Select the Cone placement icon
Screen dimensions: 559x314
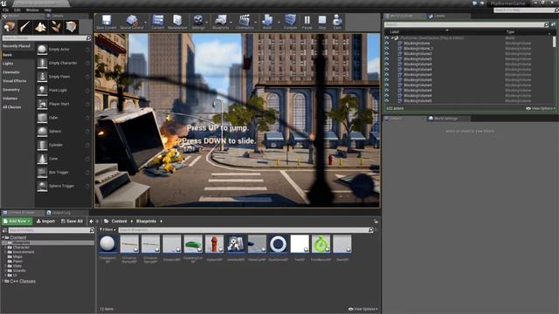42,159
